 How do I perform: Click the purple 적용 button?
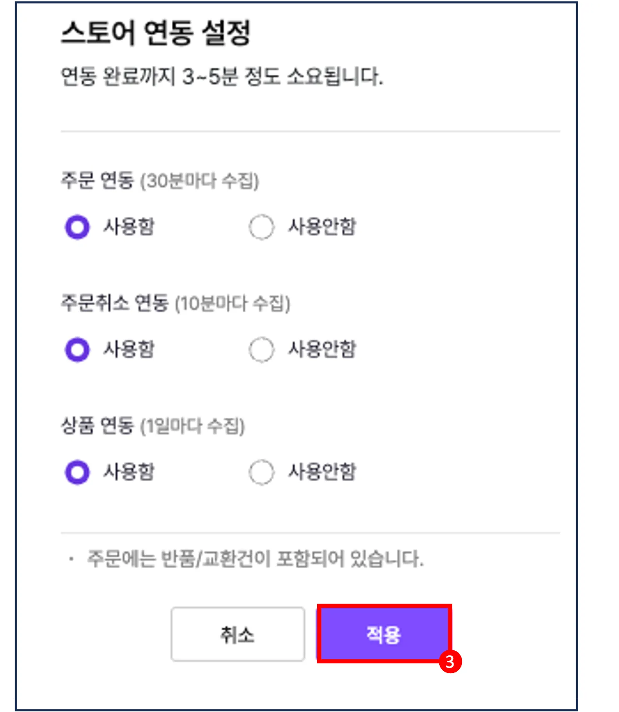(383, 634)
